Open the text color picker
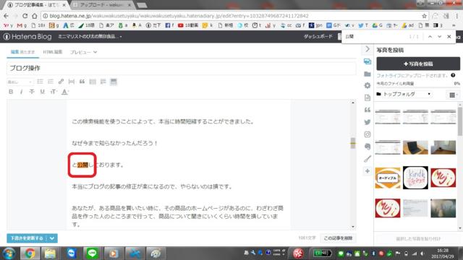This screenshot has height=260, width=463. click(x=64, y=92)
